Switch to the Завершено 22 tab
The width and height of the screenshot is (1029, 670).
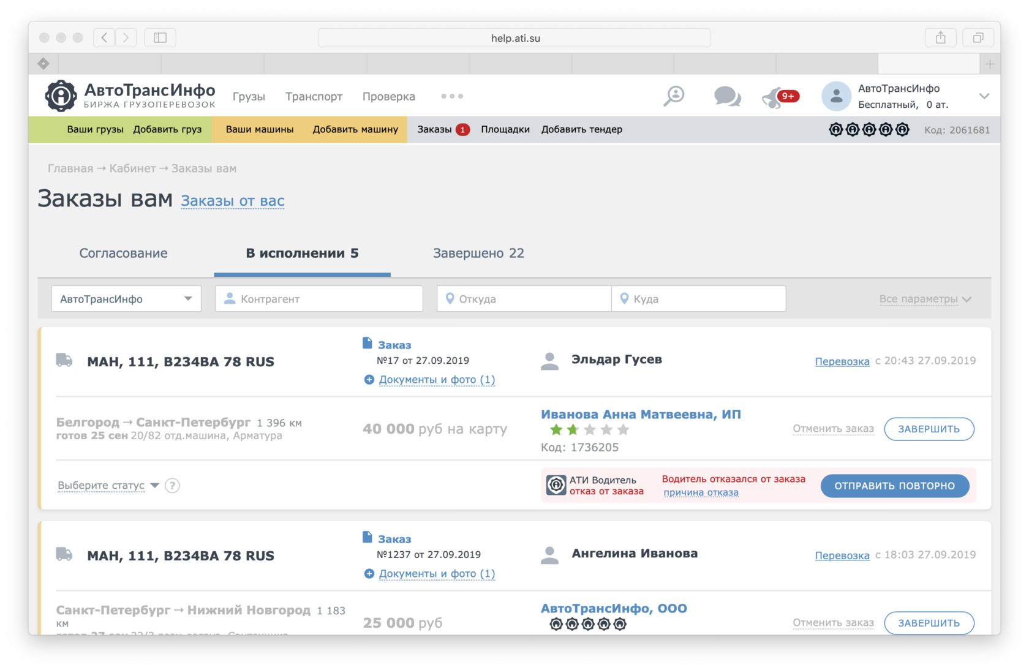coord(478,254)
